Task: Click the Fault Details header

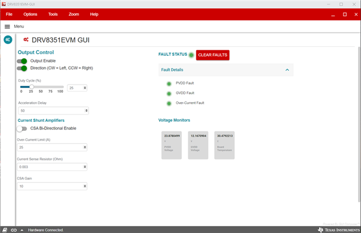Action: [226, 70]
